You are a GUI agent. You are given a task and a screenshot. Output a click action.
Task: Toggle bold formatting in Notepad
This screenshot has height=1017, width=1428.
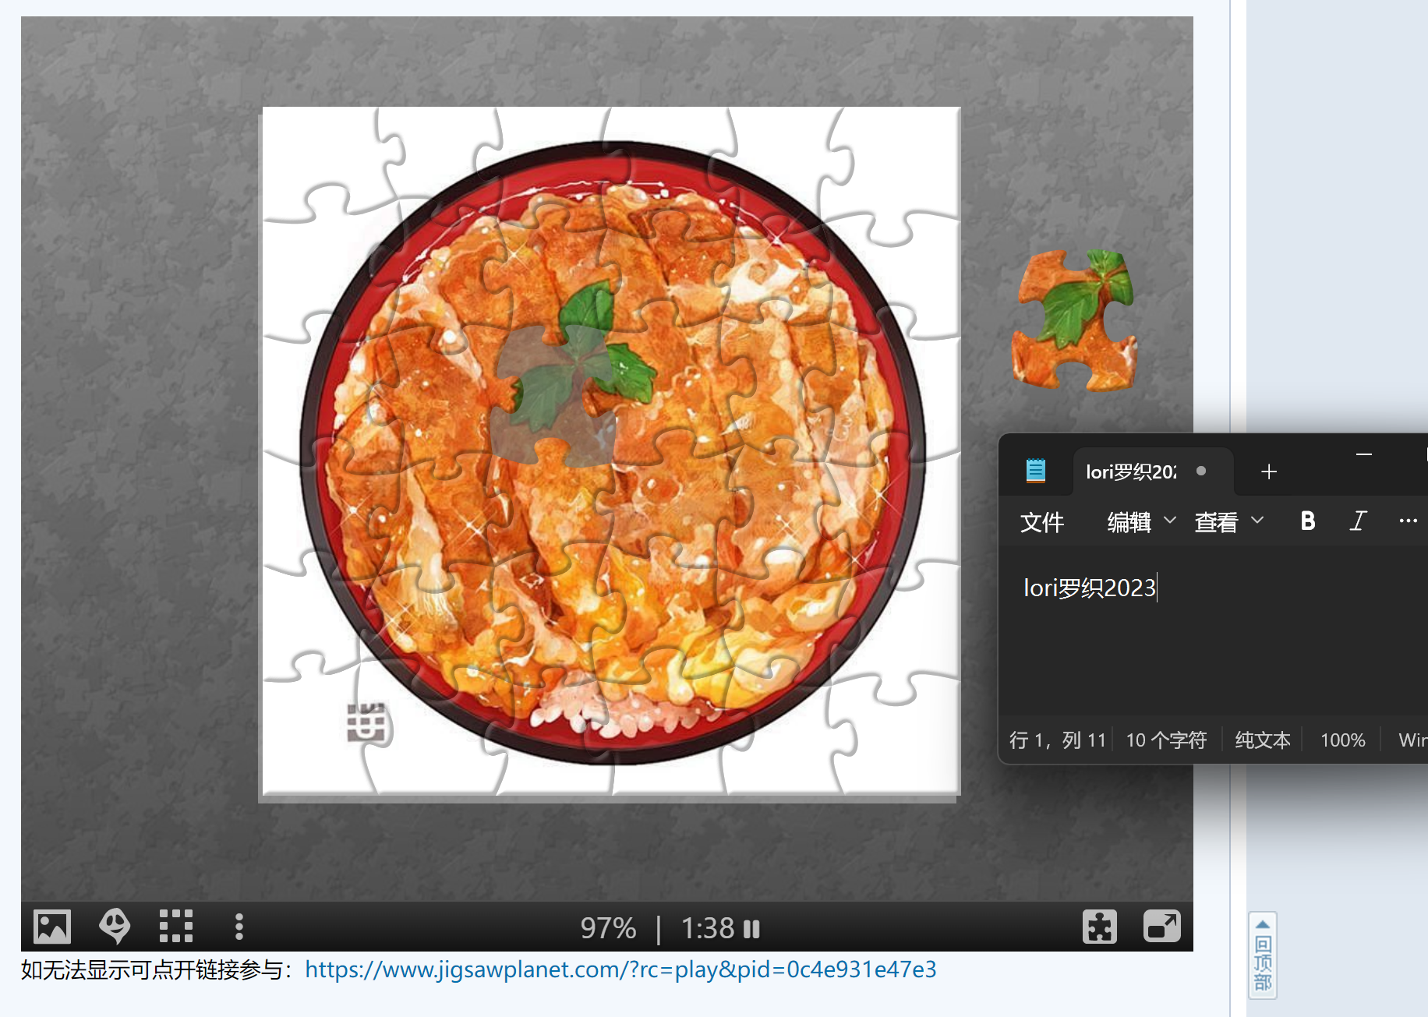tap(1308, 521)
